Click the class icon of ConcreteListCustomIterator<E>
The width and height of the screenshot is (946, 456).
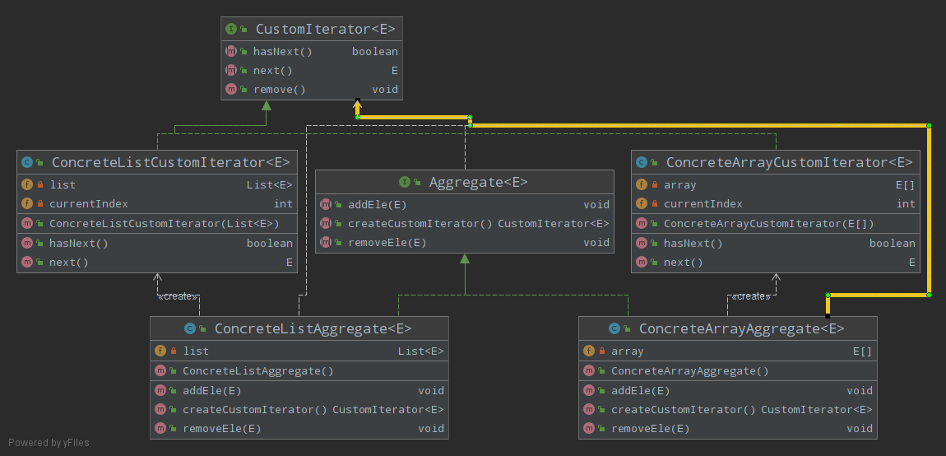(26, 162)
